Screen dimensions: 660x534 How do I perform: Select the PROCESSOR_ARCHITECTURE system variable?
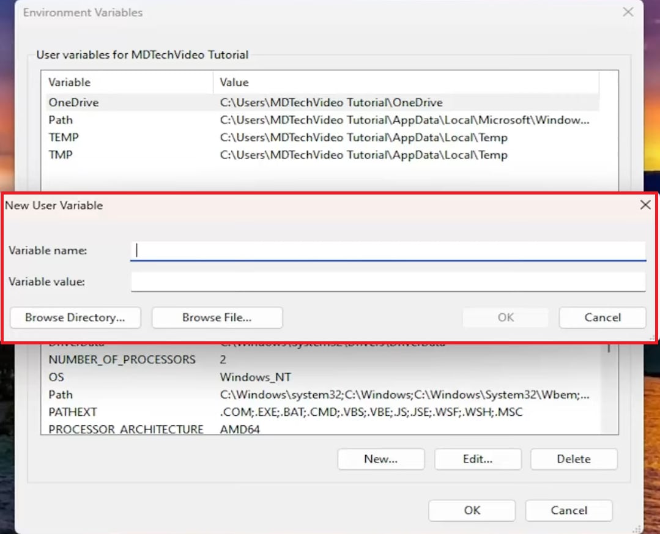[322, 429]
